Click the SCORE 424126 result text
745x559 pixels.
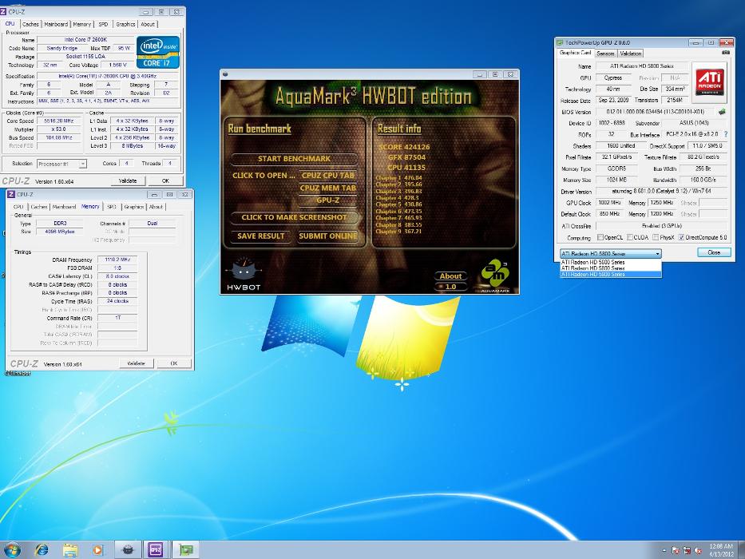pos(404,147)
